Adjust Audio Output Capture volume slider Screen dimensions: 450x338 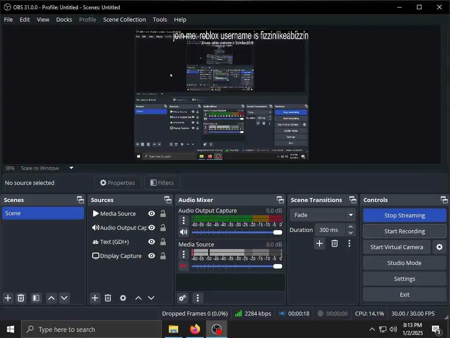pos(237,232)
